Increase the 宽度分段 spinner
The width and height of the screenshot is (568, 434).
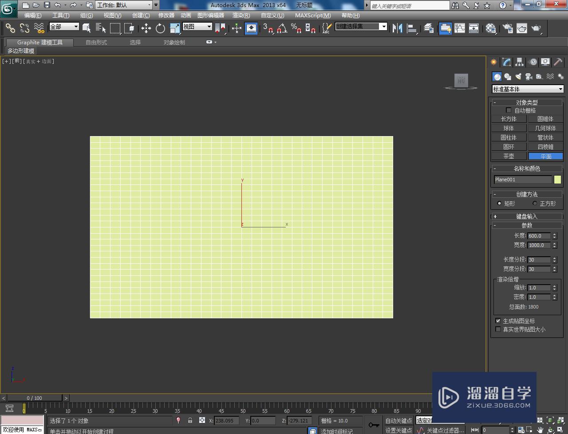[x=554, y=267]
